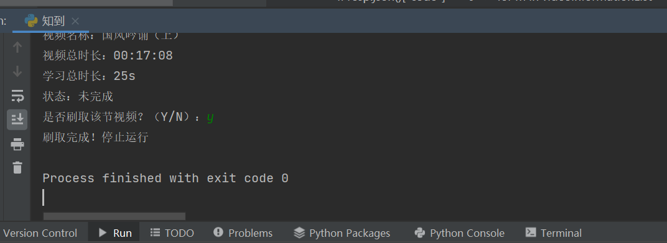Click the Problems warning icon
667x243 pixels.
click(x=218, y=232)
